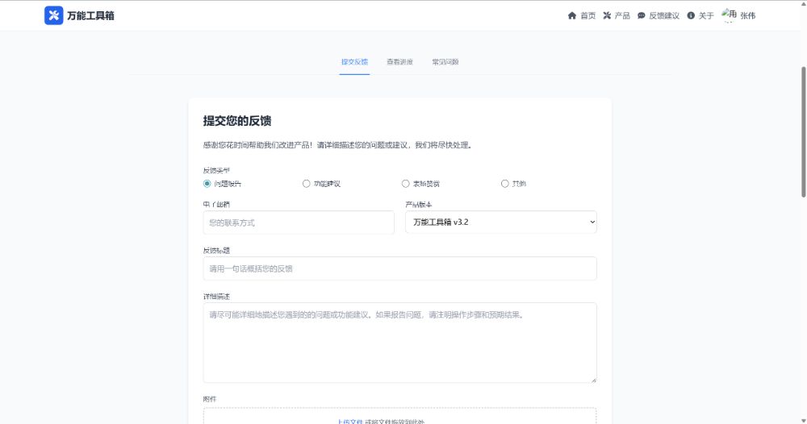Image resolution: width=807 pixels, height=424 pixels.
Task: Open 反馈建议 via the speech bubble icon
Action: click(642, 15)
